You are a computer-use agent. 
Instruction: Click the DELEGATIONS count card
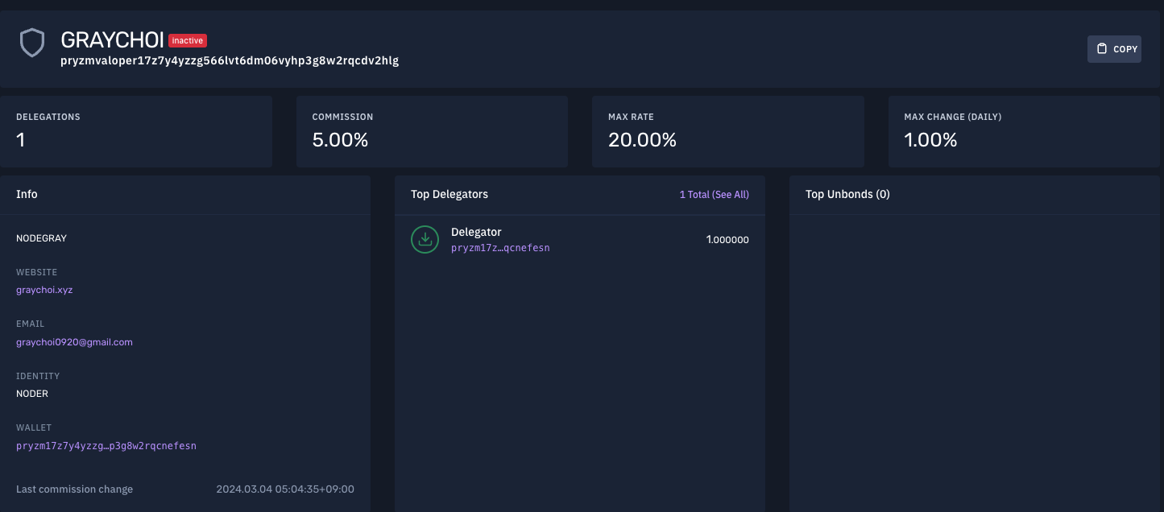tap(136, 131)
